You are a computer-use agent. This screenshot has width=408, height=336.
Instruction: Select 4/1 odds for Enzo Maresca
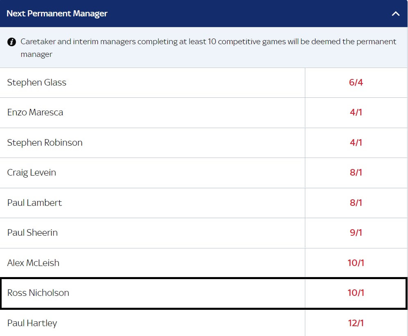[356, 113]
